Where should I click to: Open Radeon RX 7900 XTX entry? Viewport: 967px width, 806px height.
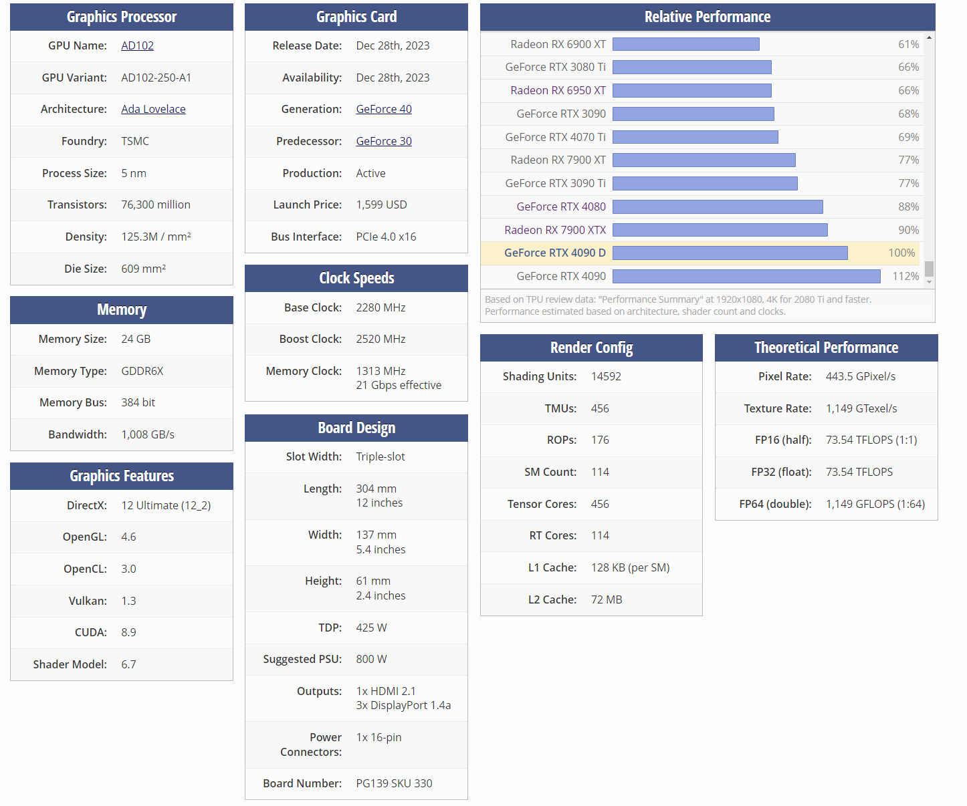click(x=555, y=230)
